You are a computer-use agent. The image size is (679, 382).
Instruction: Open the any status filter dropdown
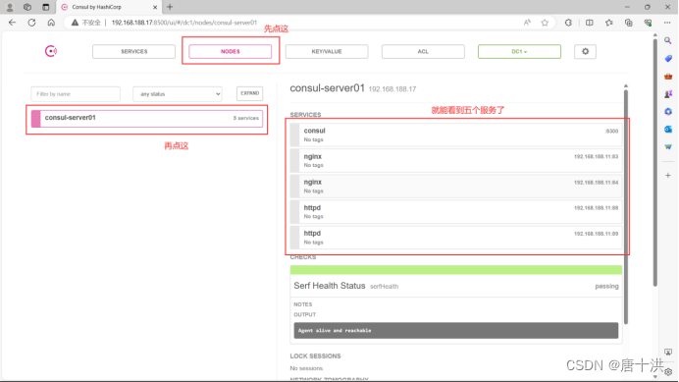tap(178, 93)
